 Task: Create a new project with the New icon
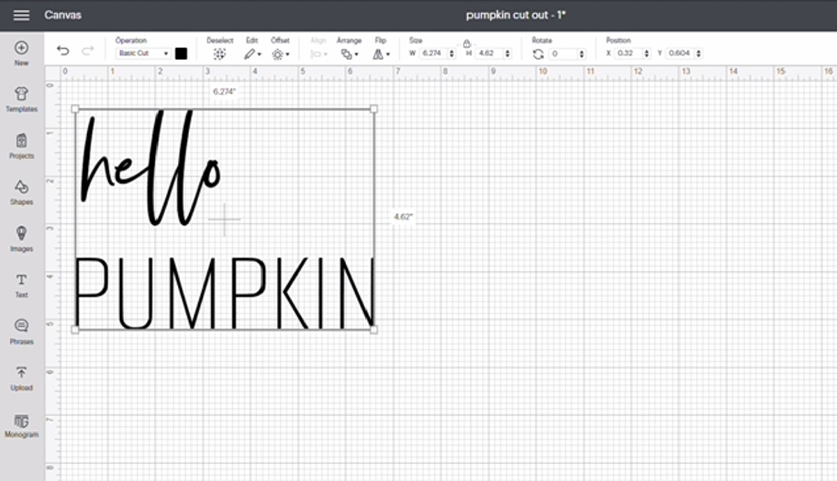[x=21, y=49]
